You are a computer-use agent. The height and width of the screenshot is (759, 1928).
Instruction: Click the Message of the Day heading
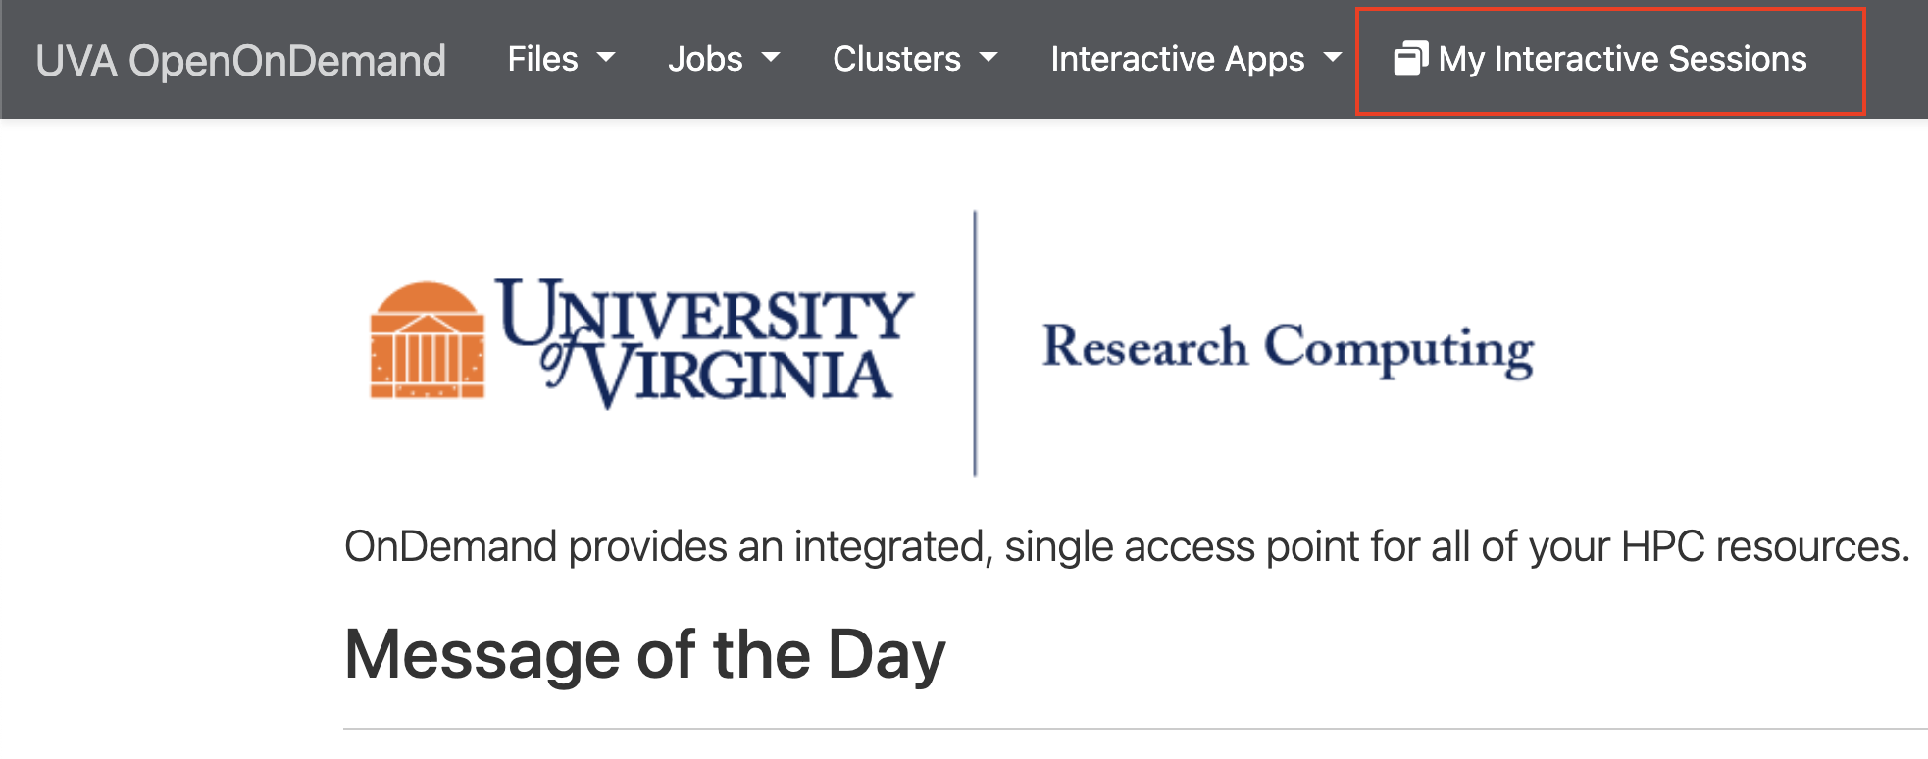tap(644, 655)
